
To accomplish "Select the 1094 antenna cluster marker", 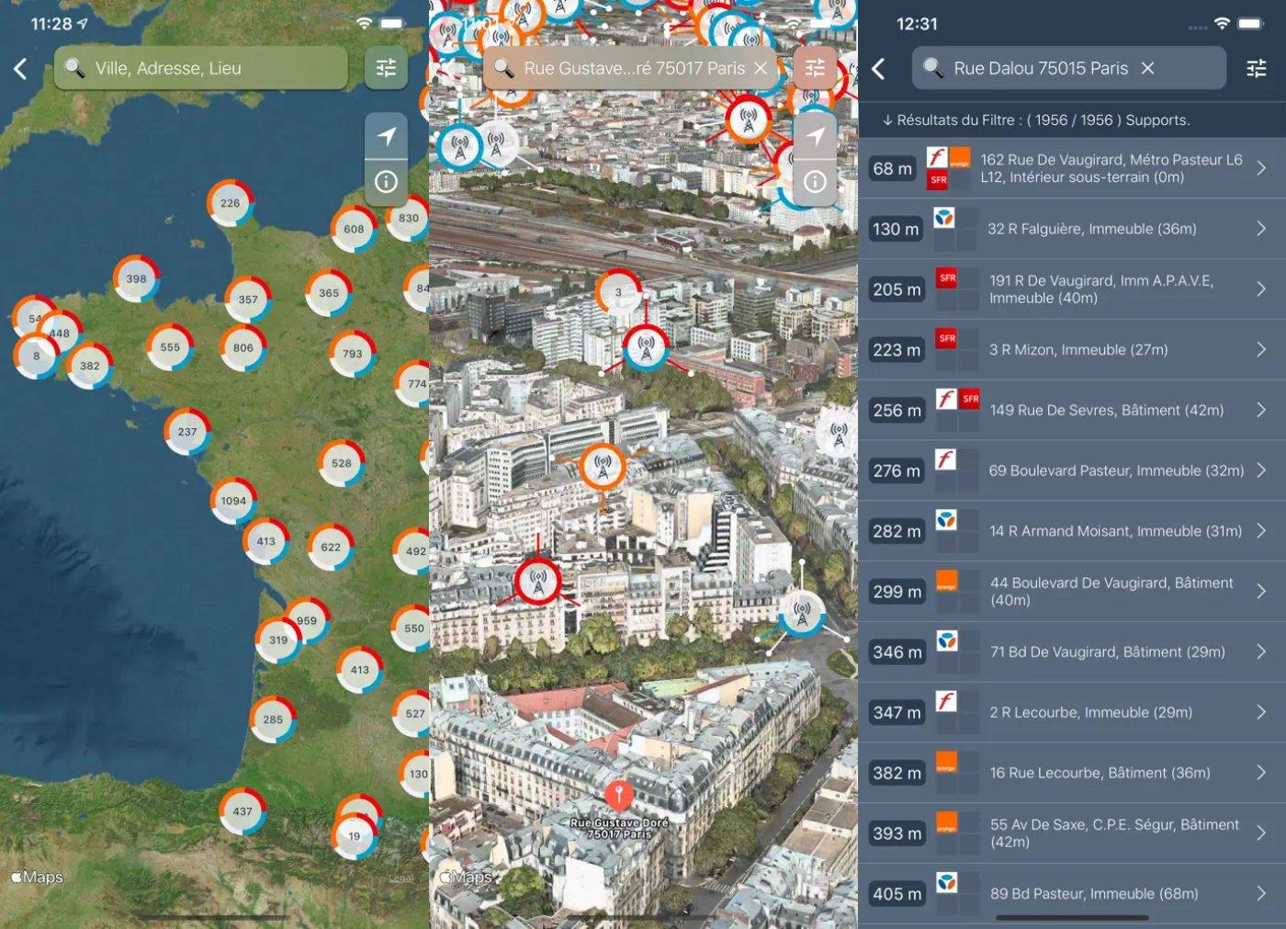I will coord(233,501).
